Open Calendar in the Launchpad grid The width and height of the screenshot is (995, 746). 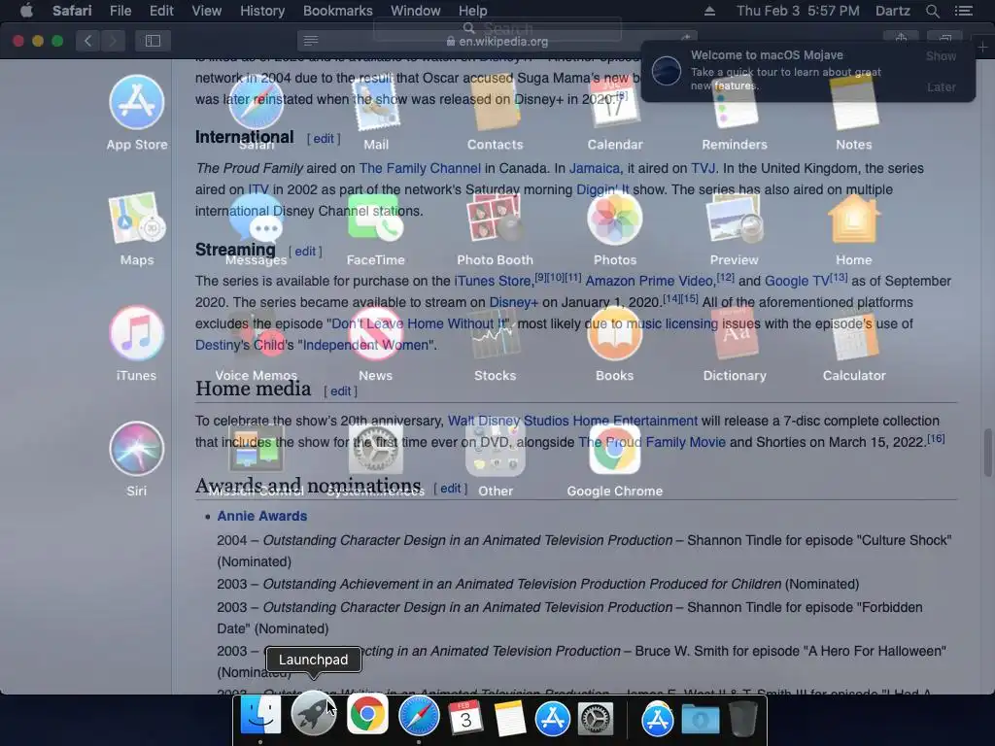615,103
